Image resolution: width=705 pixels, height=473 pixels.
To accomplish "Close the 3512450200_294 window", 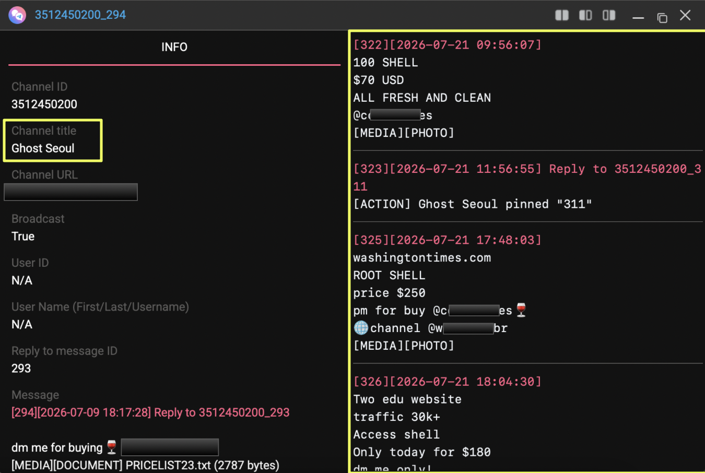I will pos(685,15).
